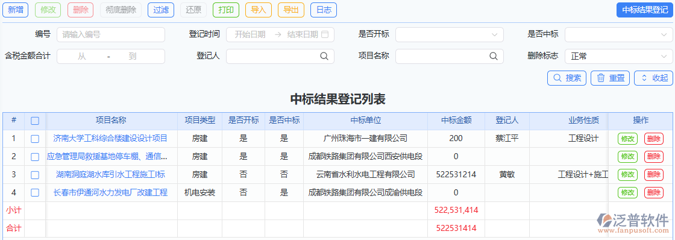Click the 开始日期 start date field

coord(250,34)
